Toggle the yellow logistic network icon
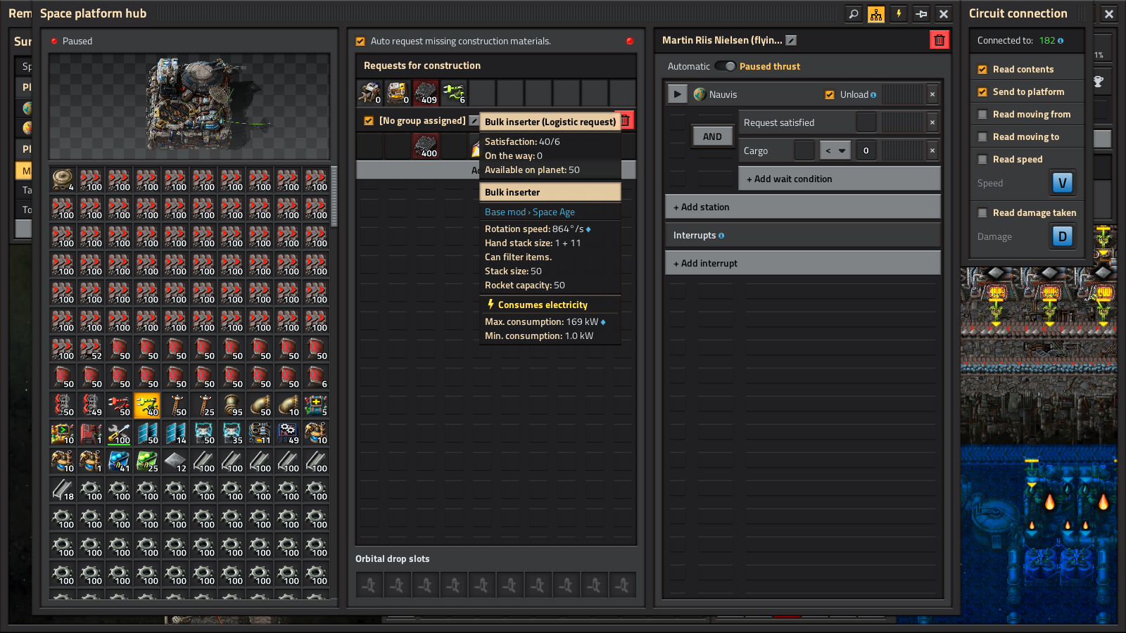This screenshot has height=633, width=1126. (876, 14)
